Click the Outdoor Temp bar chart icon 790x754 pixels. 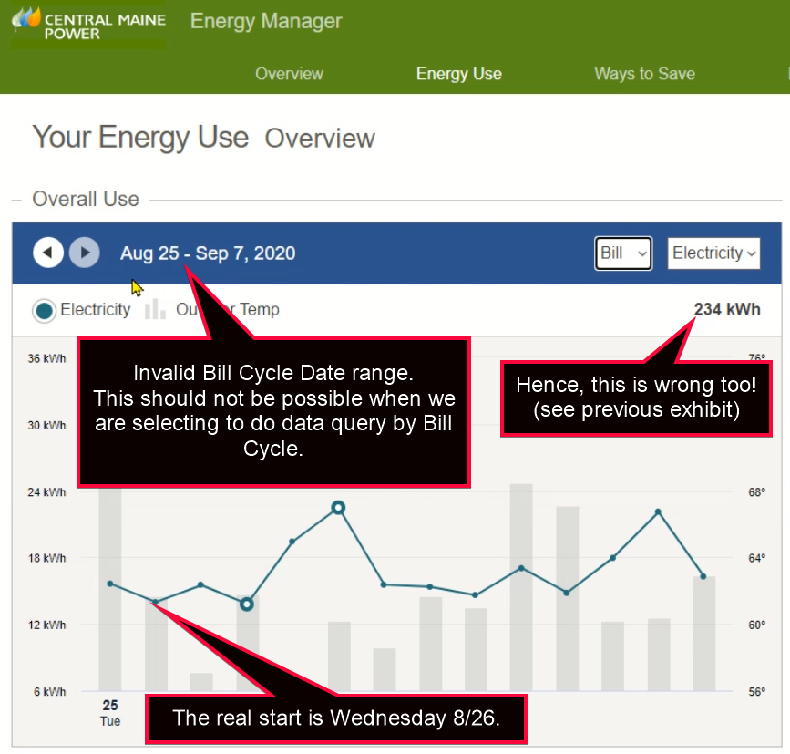[155, 309]
